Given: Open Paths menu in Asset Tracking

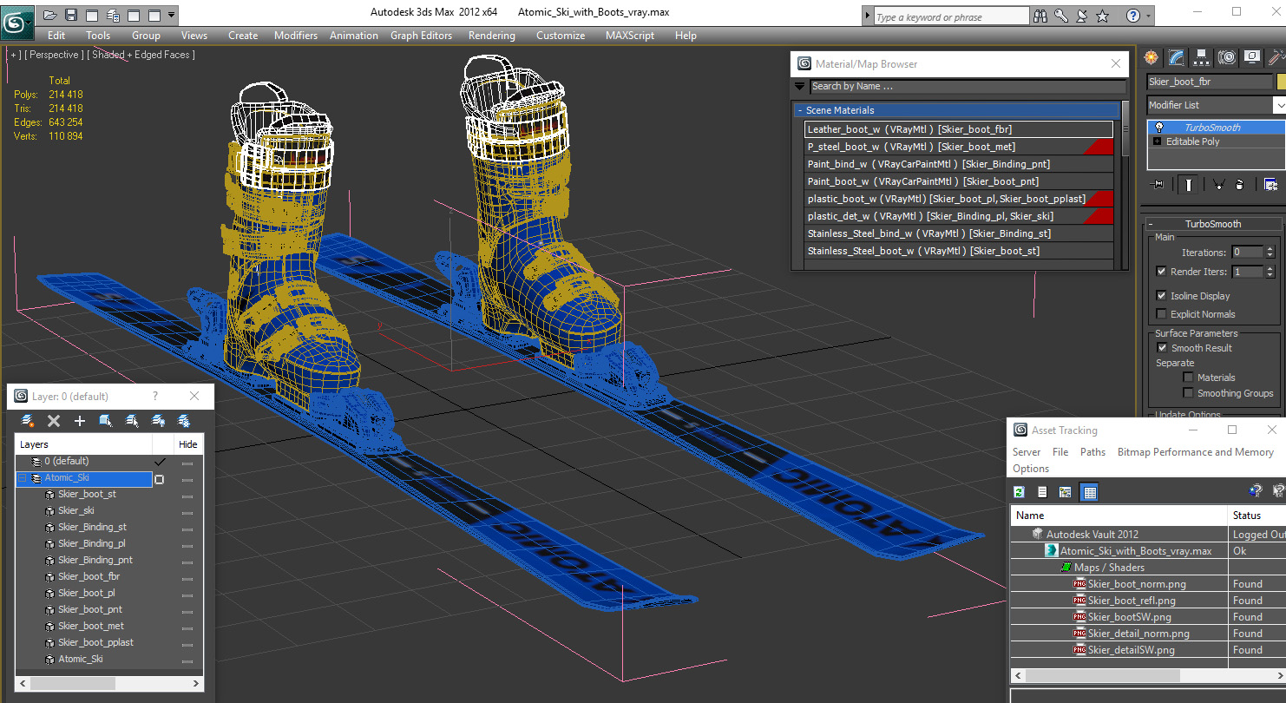Looking at the screenshot, I should 1092,452.
